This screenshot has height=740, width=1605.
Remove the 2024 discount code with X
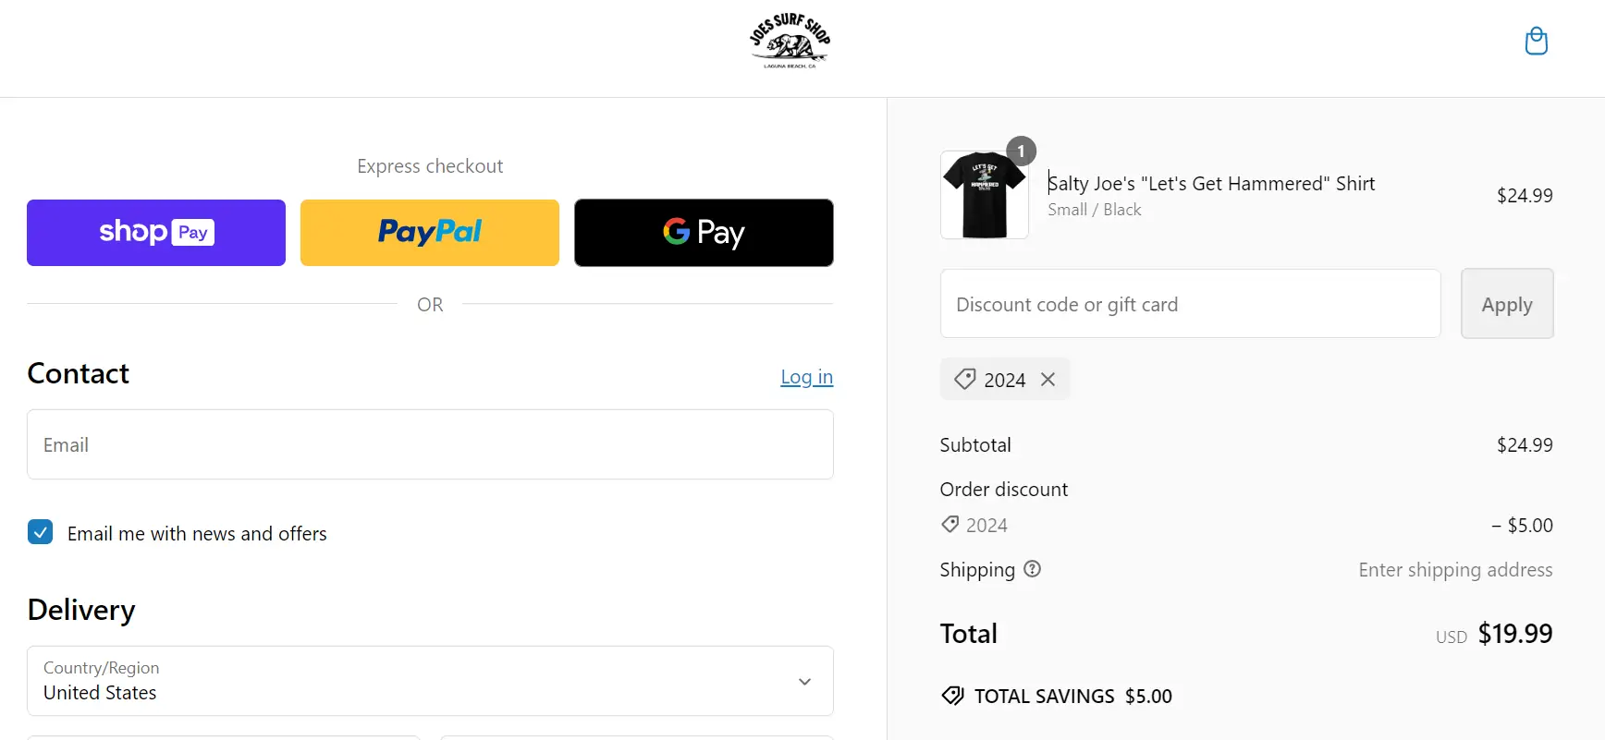pyautogui.click(x=1048, y=380)
